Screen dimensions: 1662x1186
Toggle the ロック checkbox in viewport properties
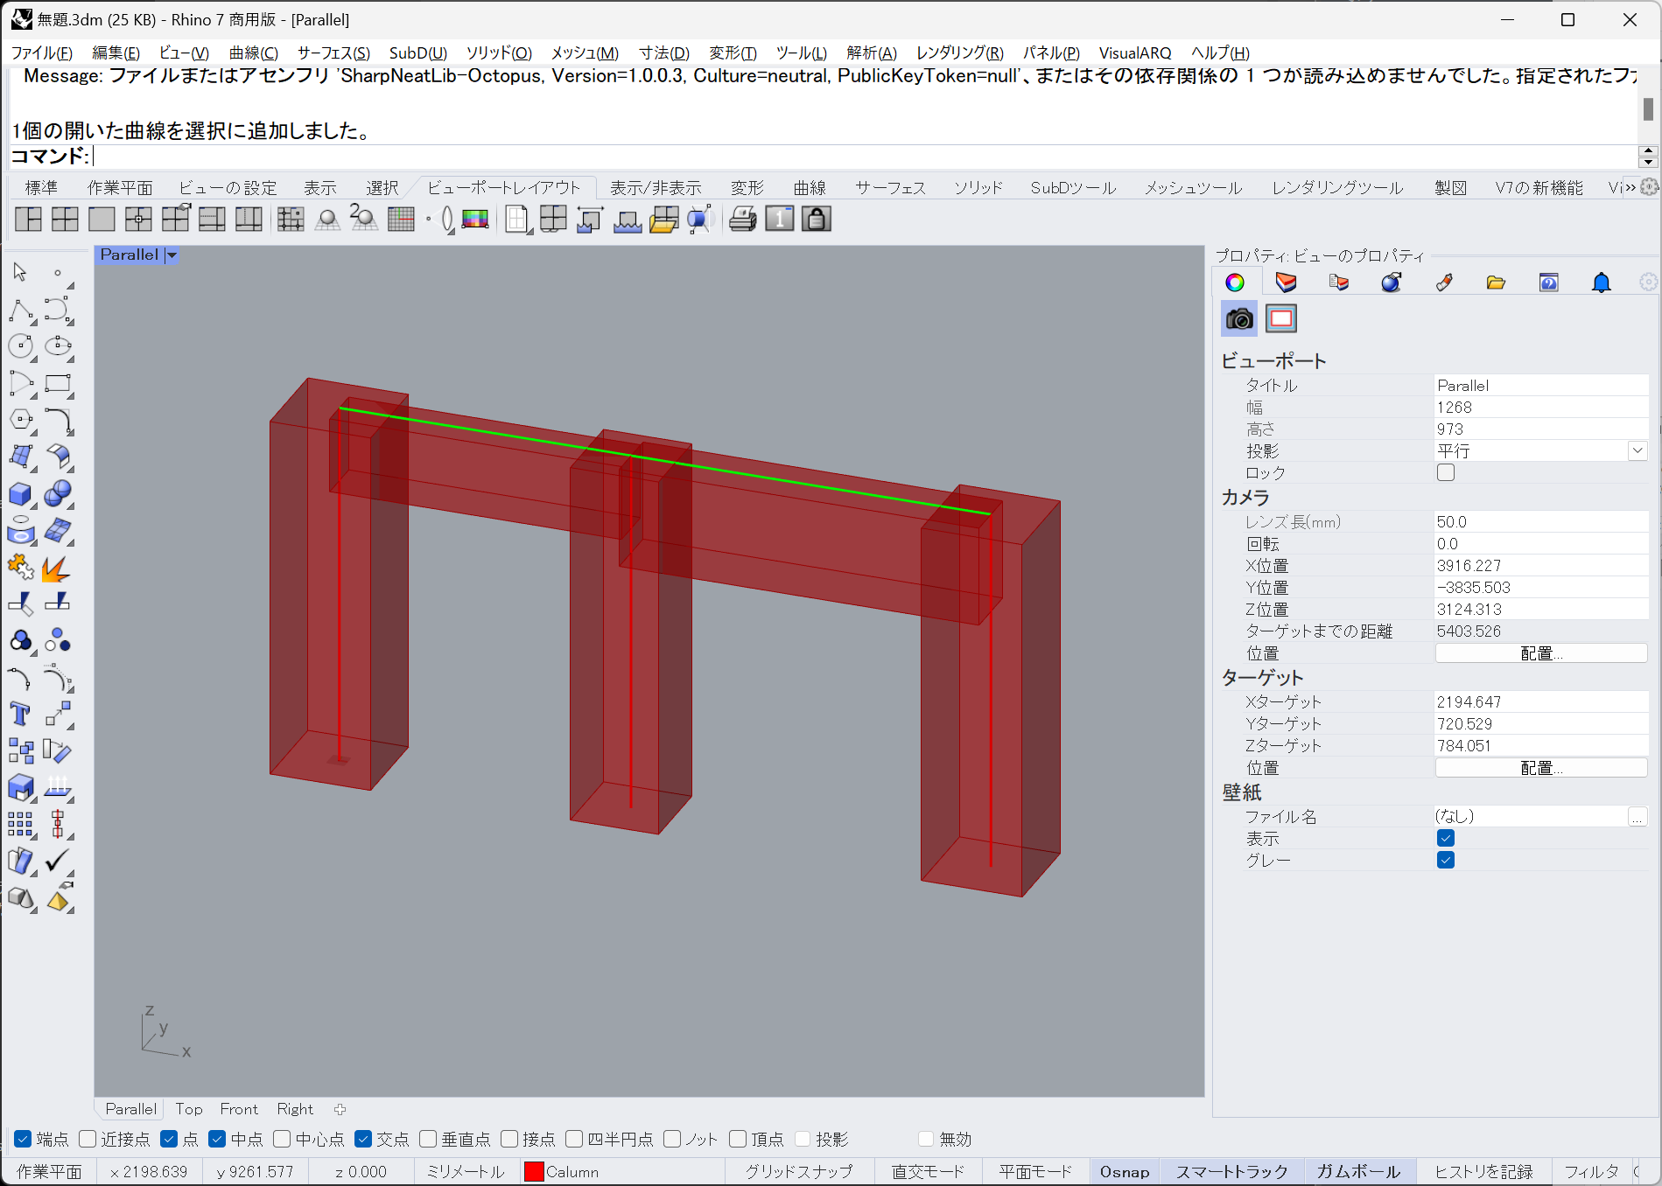[1446, 472]
